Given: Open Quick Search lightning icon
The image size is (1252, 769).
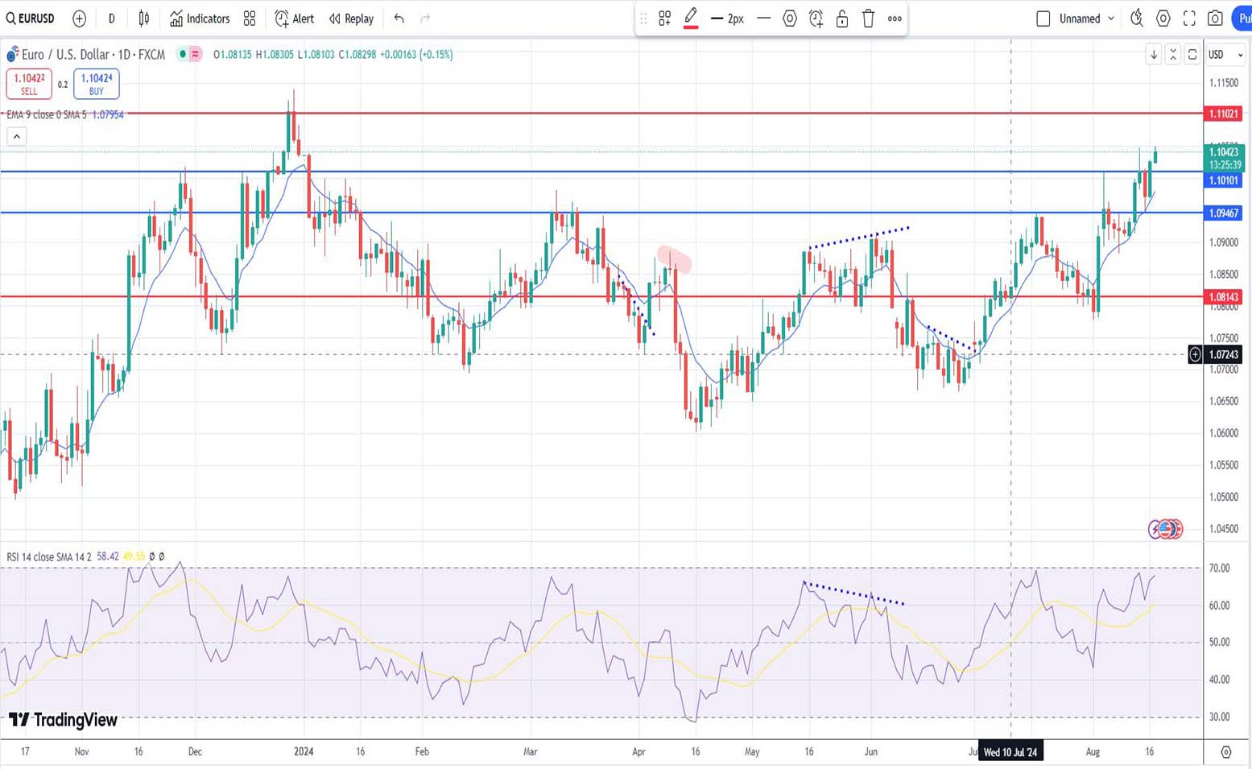Looking at the screenshot, I should pos(1137,19).
